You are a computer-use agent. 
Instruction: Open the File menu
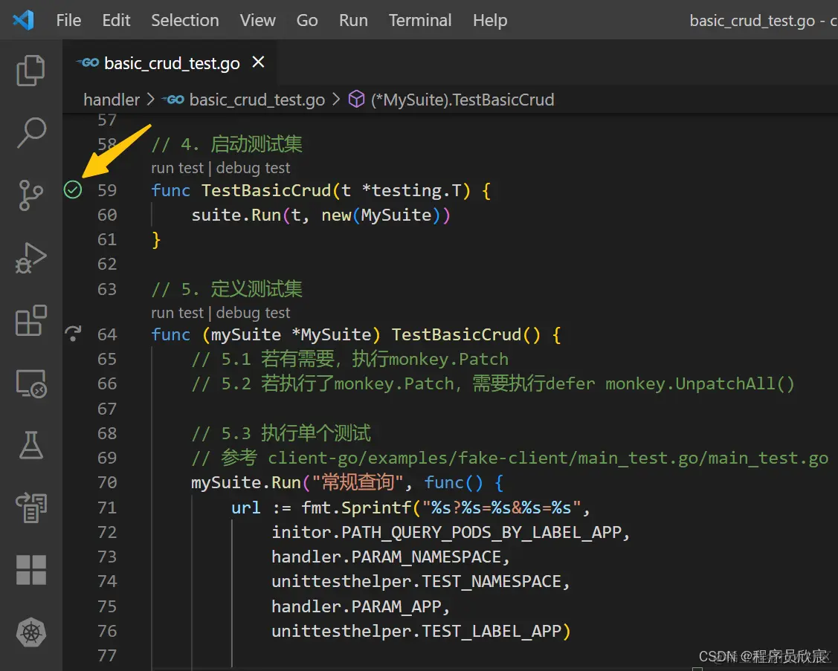68,20
